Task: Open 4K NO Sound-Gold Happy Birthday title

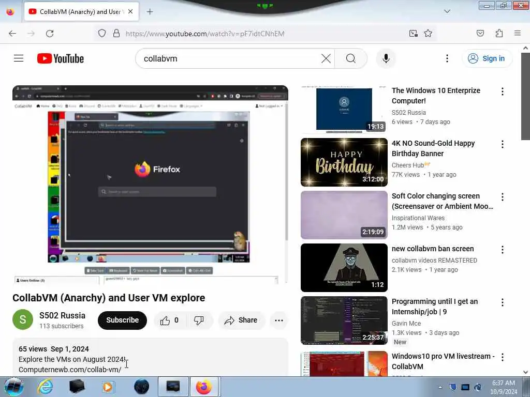Action: point(433,148)
